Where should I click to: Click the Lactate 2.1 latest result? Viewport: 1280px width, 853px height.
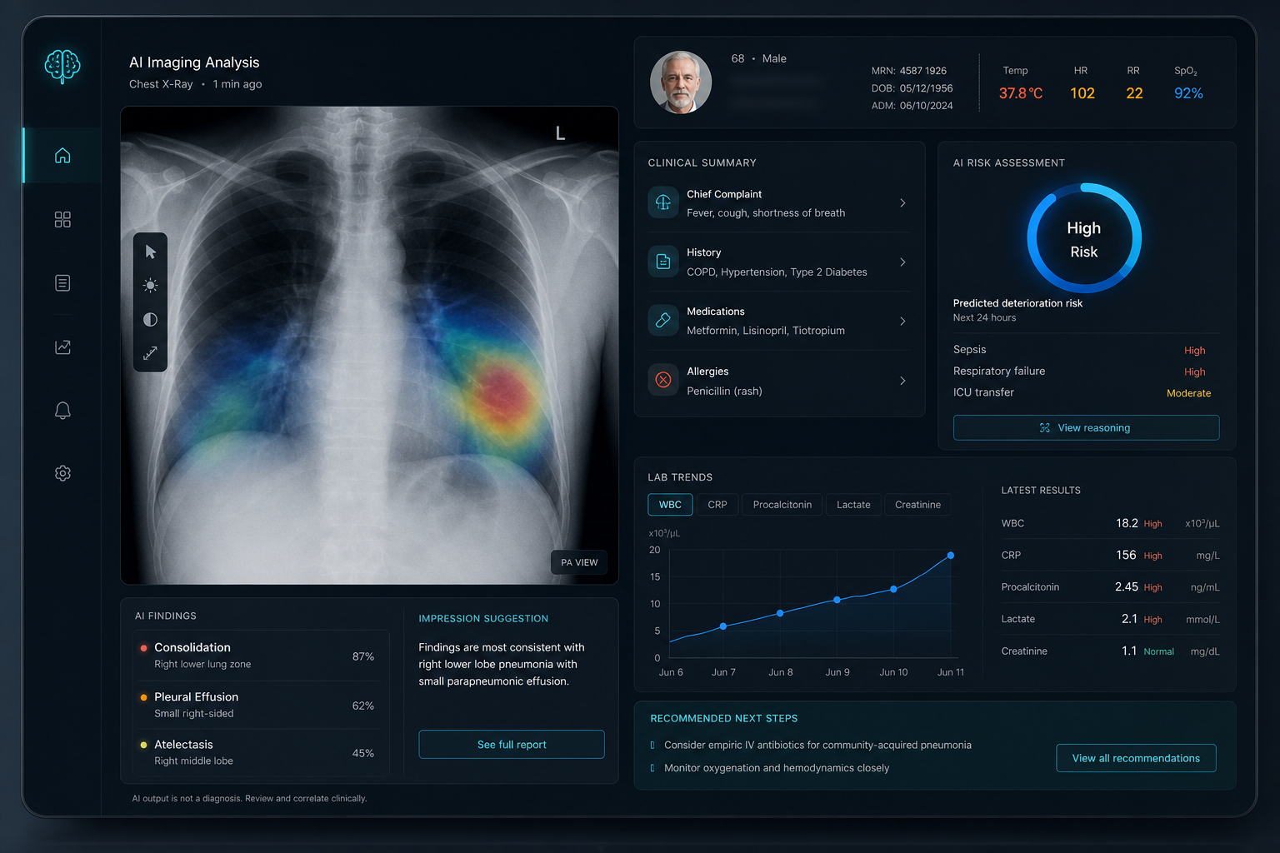click(1110, 619)
